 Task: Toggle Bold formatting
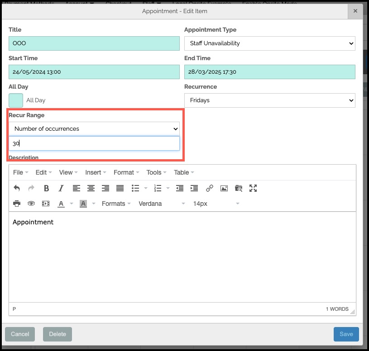(46, 188)
